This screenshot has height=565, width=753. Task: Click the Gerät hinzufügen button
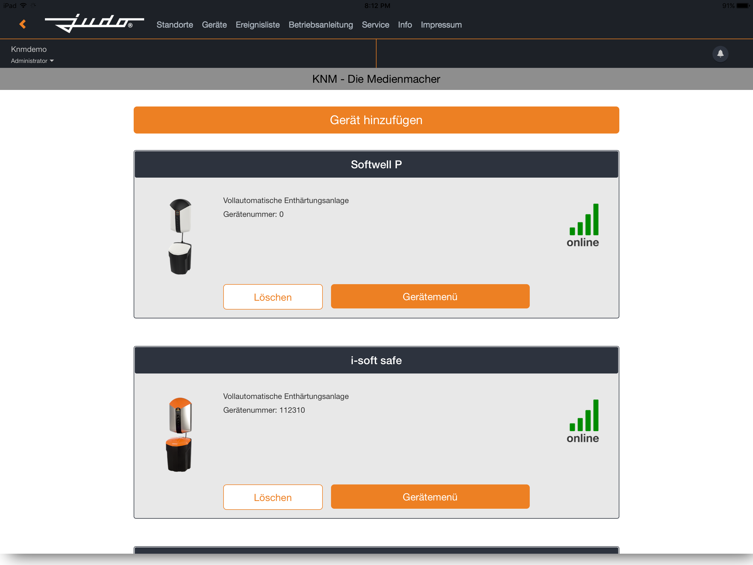coord(376,120)
